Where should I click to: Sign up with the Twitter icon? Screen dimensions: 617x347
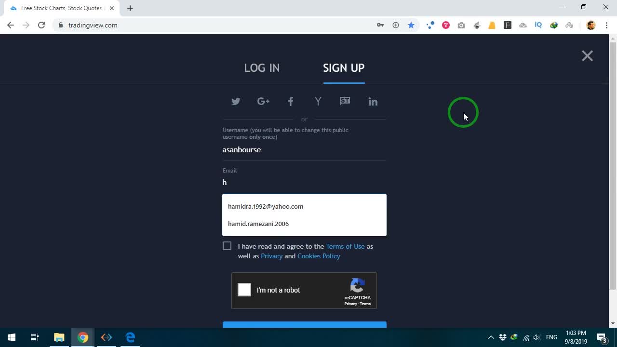click(x=236, y=101)
